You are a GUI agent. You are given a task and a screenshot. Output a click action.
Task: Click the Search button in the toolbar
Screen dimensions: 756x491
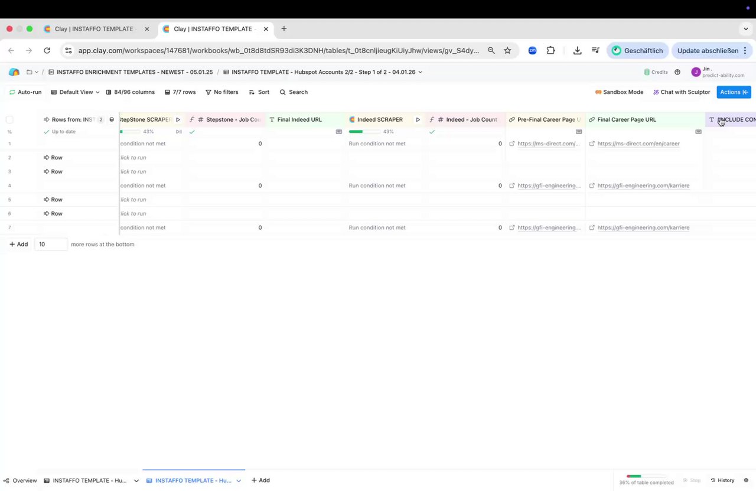[294, 92]
